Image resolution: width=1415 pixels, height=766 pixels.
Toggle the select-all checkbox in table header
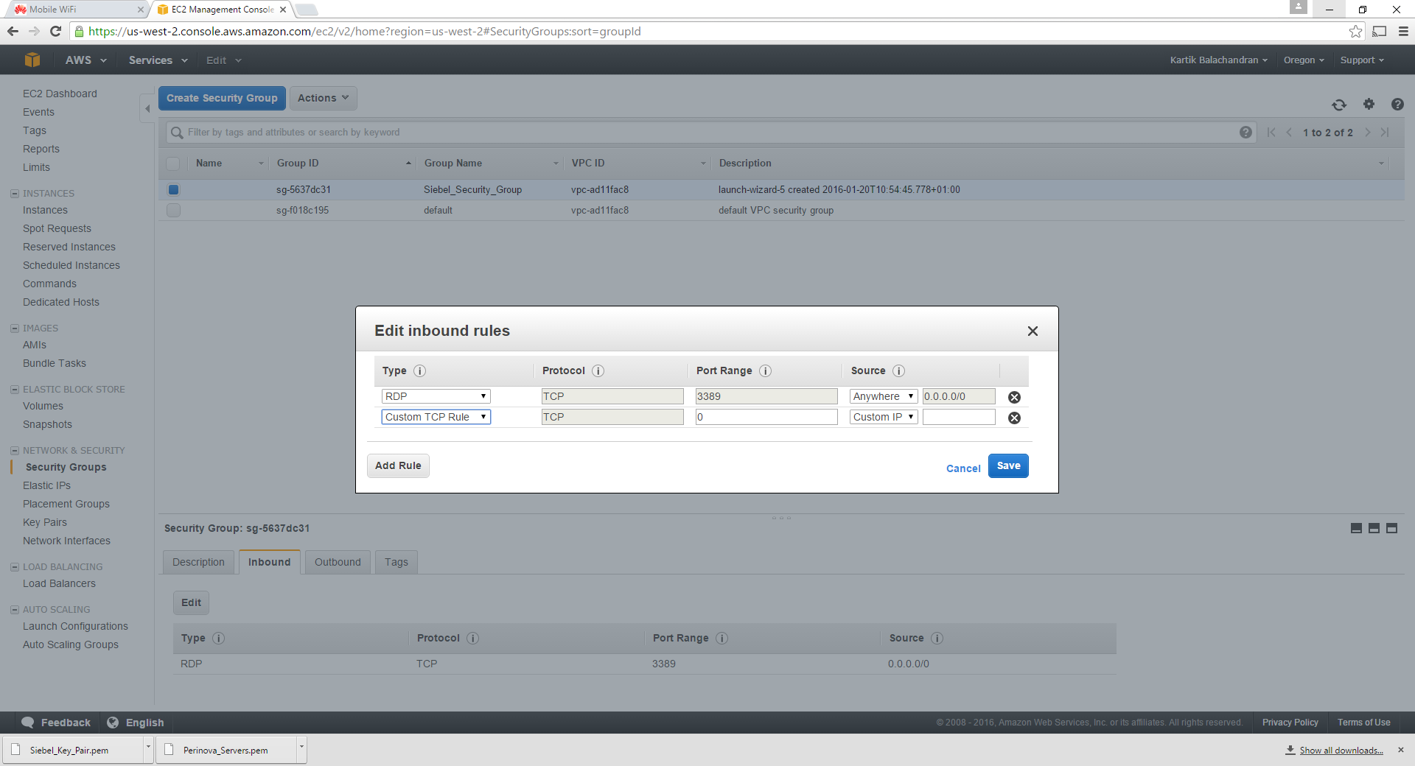point(173,164)
